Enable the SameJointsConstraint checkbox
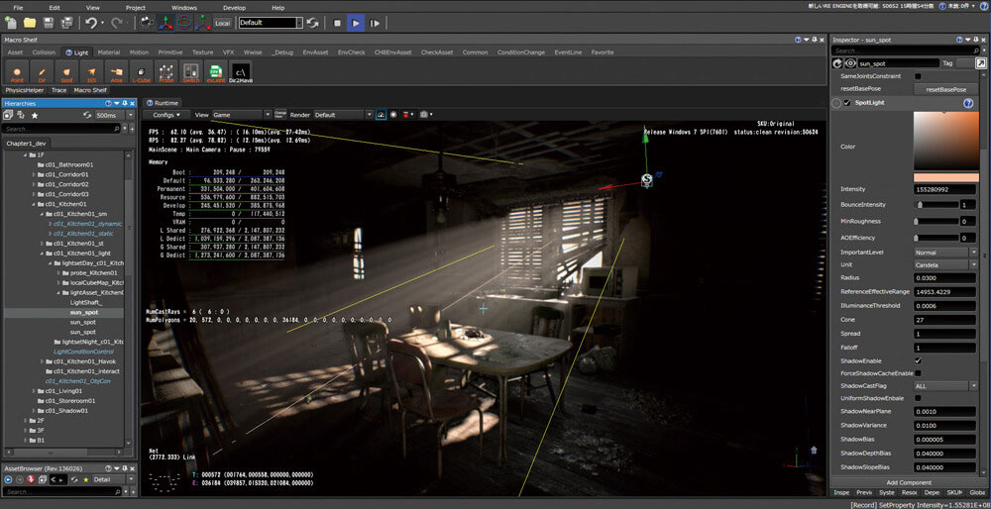The image size is (991, 509). tap(918, 76)
